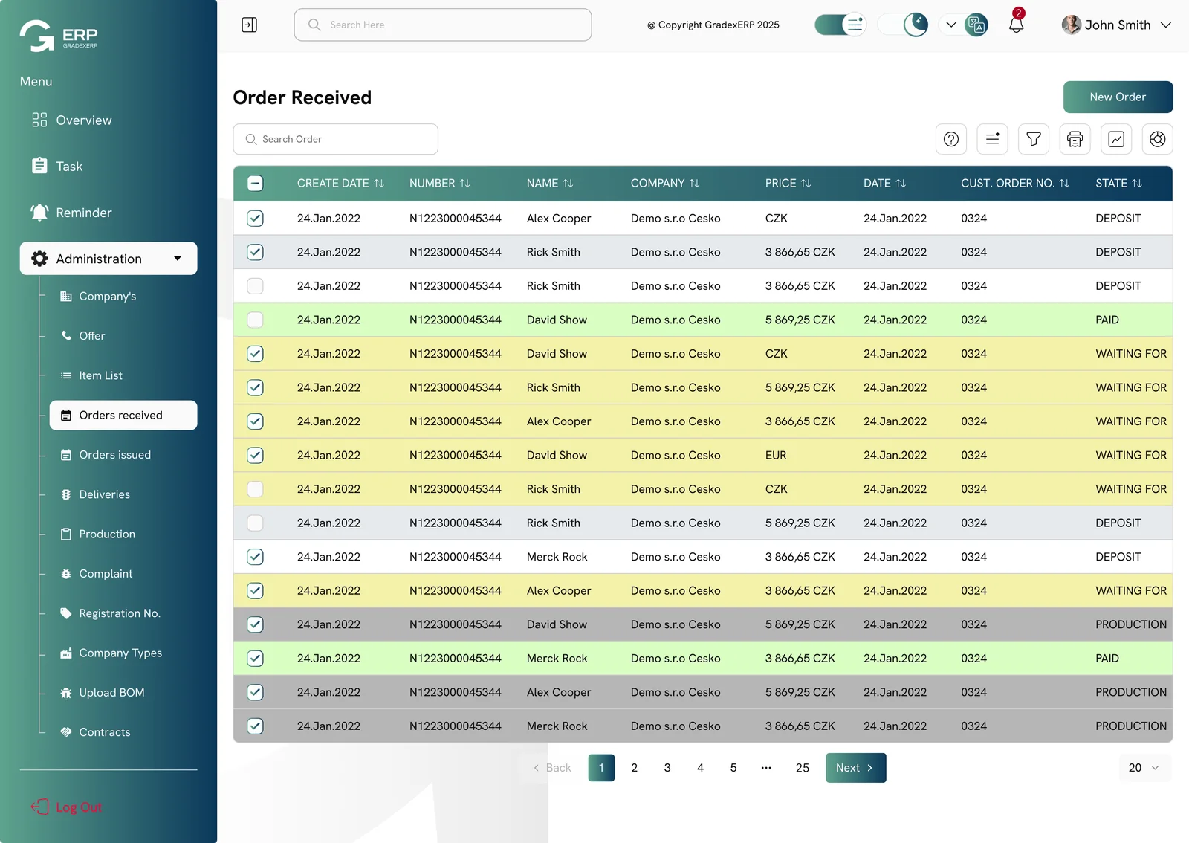Open the Production menu item
This screenshot has width=1189, height=843.
[107, 534]
